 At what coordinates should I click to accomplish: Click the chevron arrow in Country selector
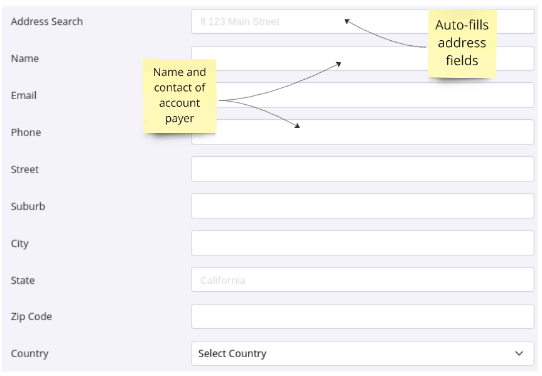(519, 353)
